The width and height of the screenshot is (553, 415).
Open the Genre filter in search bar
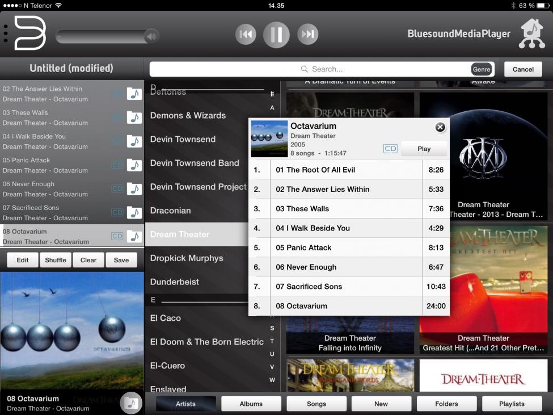coord(482,69)
